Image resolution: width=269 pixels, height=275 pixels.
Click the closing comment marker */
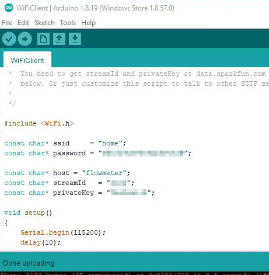12,103
